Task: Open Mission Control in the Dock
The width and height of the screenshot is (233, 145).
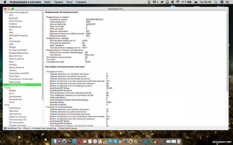Action: 70,141
